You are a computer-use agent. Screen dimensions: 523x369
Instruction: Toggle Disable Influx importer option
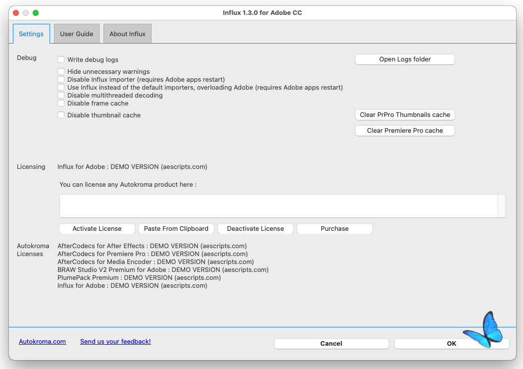(61, 79)
